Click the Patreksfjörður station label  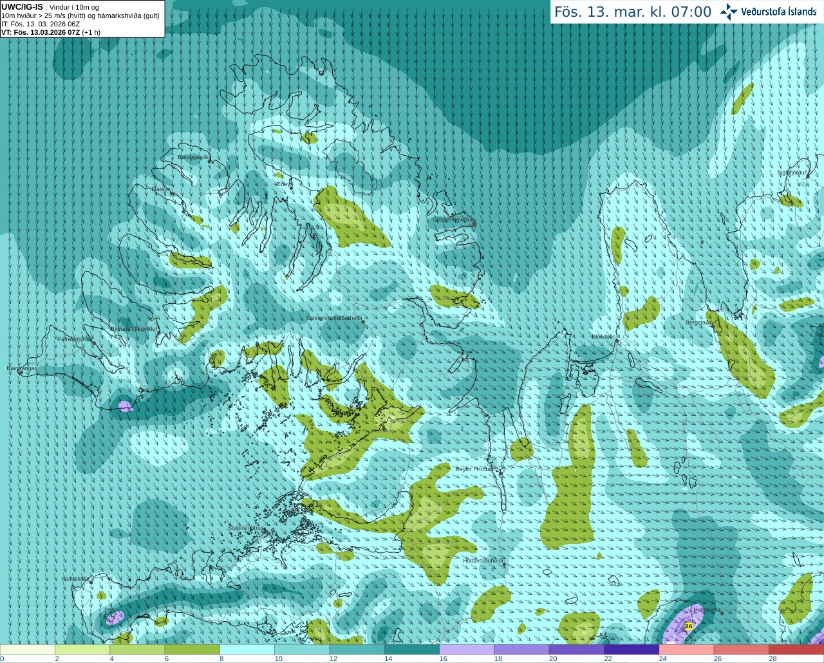pos(75,339)
